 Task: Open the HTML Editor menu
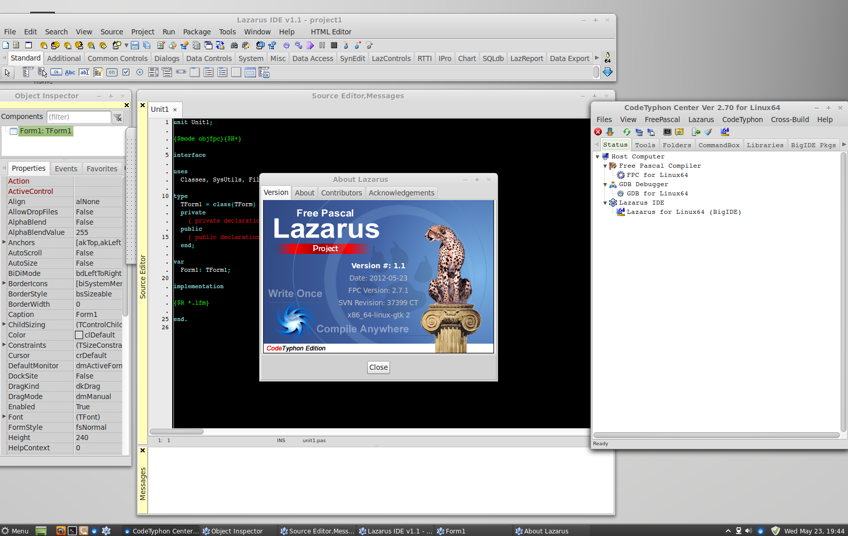click(331, 32)
